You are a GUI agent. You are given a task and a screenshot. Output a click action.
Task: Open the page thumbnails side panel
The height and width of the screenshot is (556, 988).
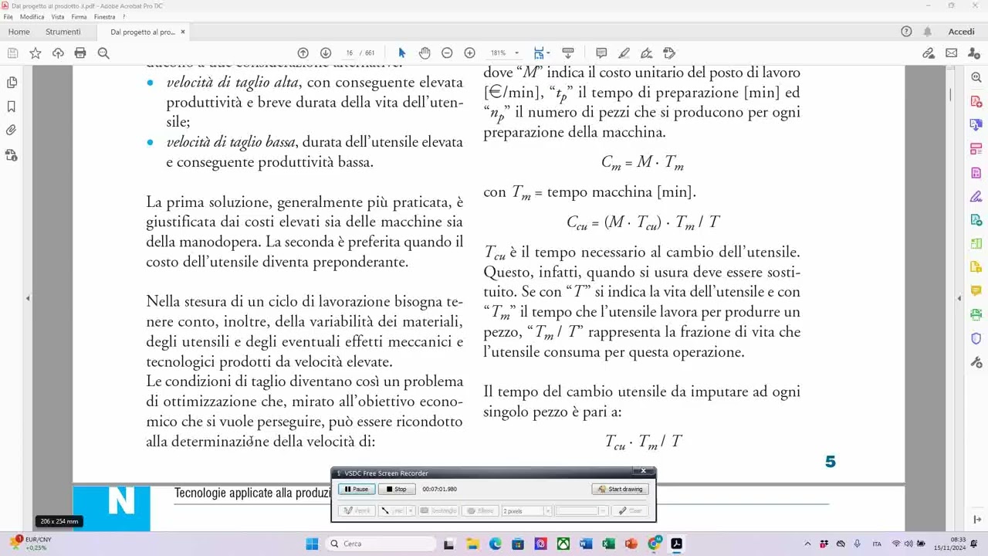tap(12, 83)
